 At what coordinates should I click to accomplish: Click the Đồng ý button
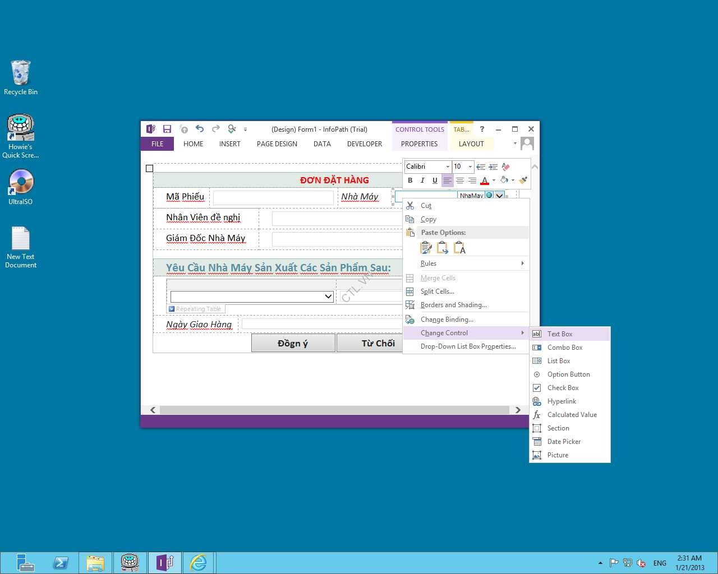293,343
